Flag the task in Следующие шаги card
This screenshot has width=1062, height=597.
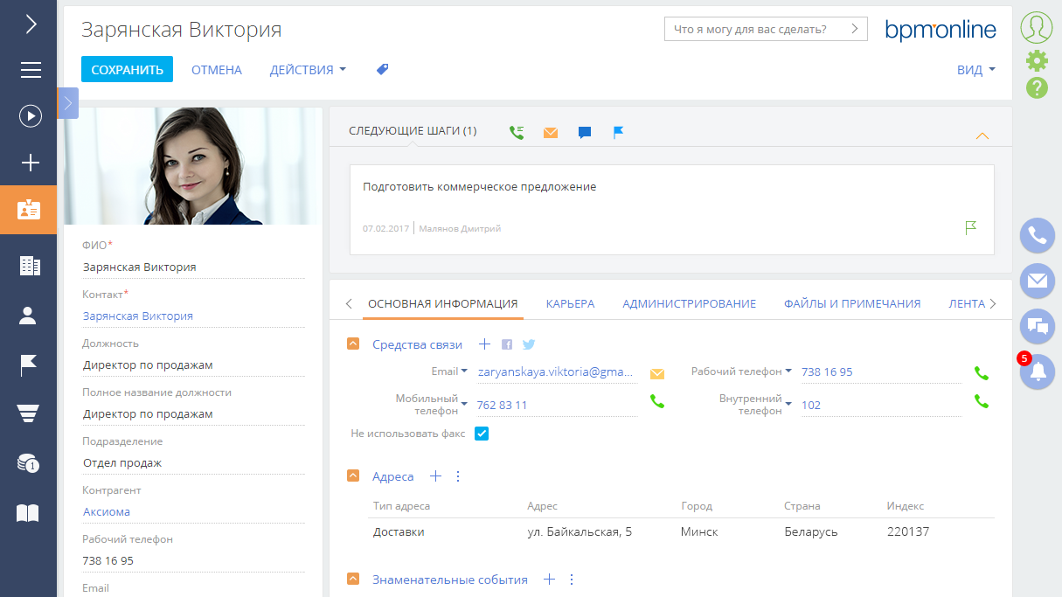969,227
